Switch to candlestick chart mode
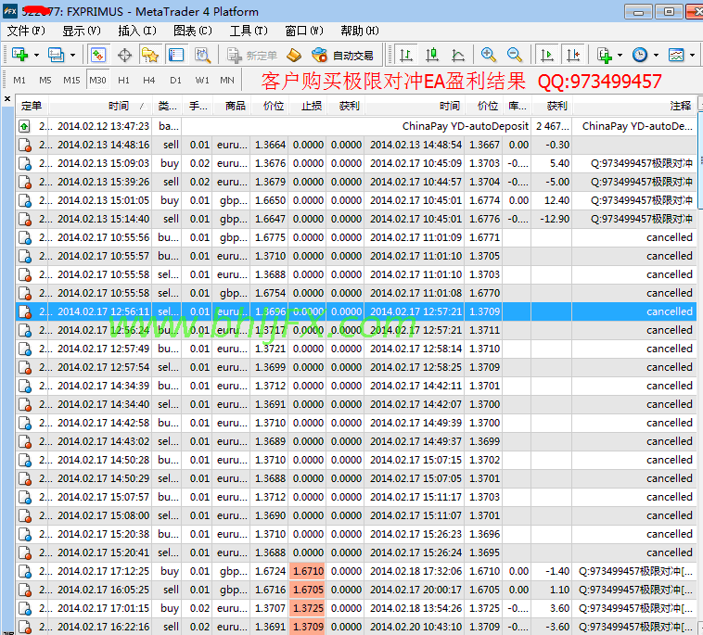The image size is (703, 635). pyautogui.click(x=432, y=55)
